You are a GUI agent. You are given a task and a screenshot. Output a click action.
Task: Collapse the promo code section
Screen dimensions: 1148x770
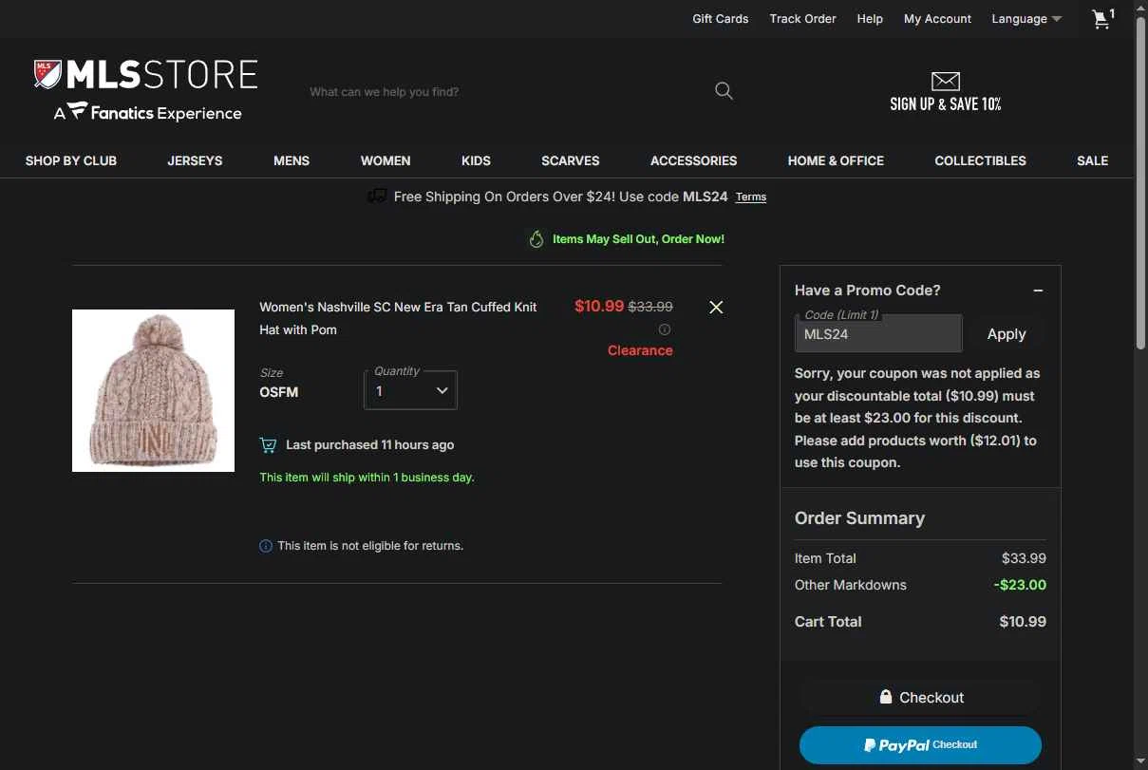(1038, 291)
